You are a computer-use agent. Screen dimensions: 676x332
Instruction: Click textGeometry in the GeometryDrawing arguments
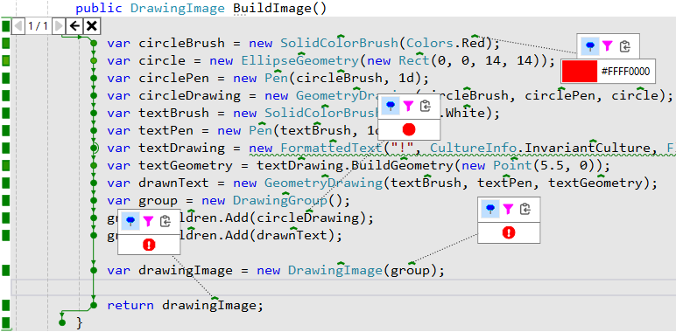coord(595,183)
